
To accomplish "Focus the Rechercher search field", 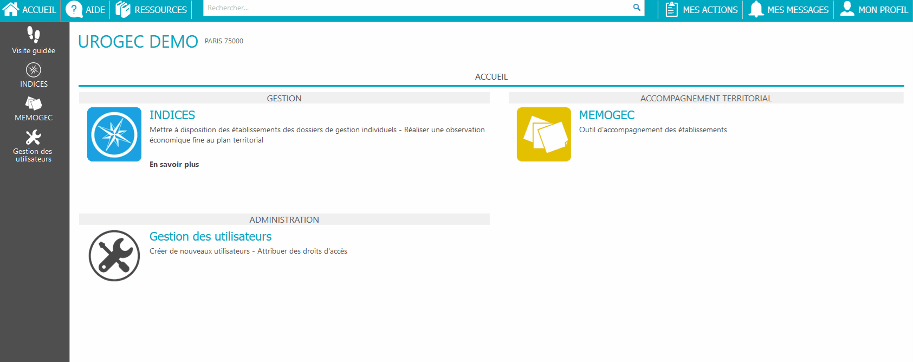I will click(417, 8).
